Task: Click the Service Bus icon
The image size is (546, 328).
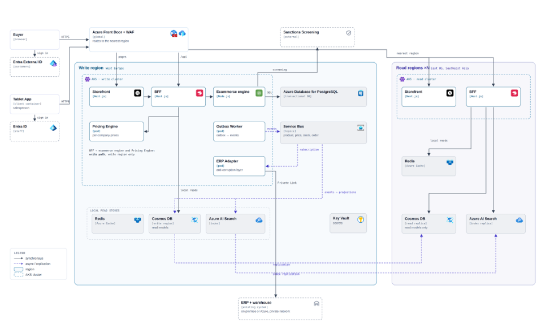Action: coord(361,128)
